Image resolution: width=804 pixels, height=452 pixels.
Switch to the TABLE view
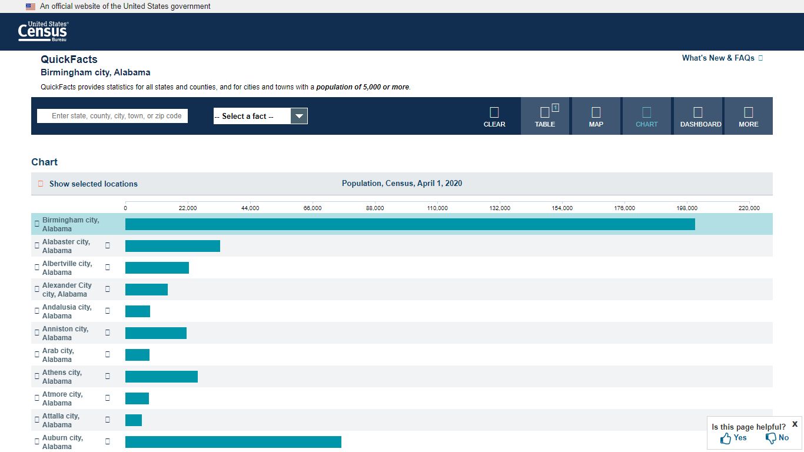click(545, 116)
